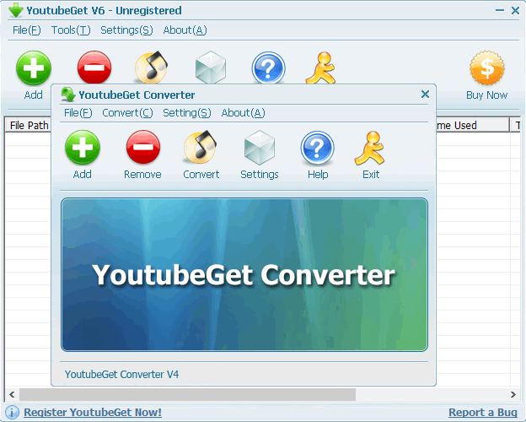526x422 pixels.
Task: Open File(F) menu in Converter window
Action: coord(78,113)
